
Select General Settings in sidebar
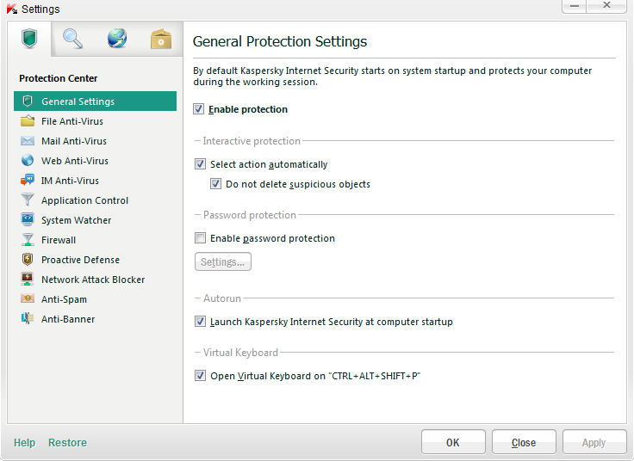coord(95,101)
